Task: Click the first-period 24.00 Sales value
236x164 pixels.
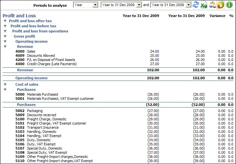Action: [x=155, y=51]
